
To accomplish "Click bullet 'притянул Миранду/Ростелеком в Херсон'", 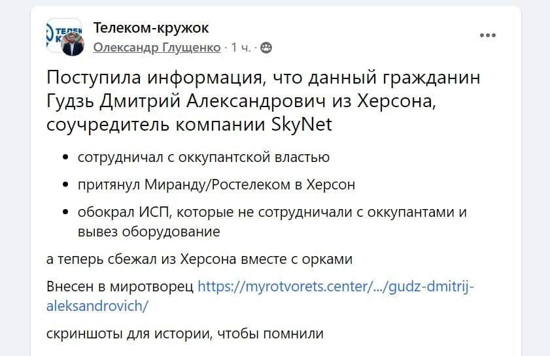I will [216, 185].
